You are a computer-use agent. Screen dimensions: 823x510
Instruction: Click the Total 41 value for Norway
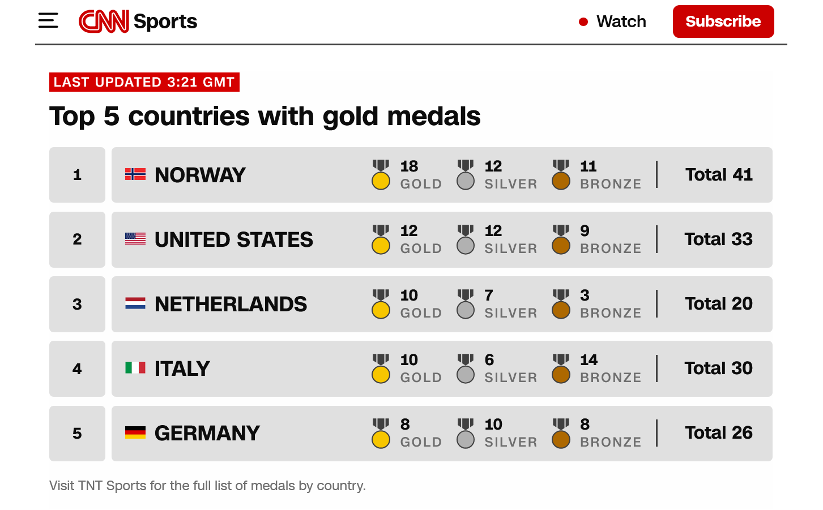(719, 175)
